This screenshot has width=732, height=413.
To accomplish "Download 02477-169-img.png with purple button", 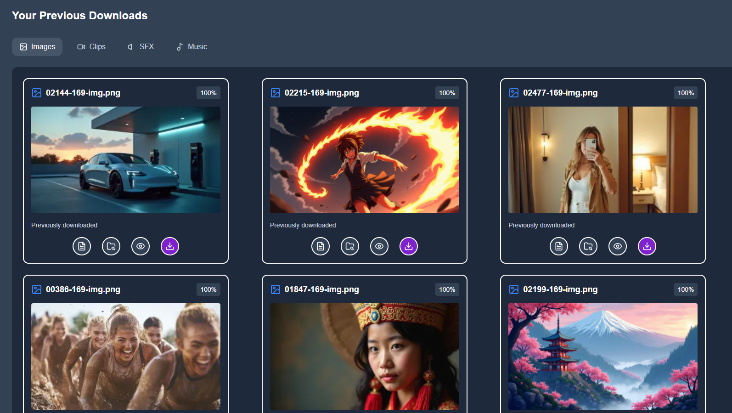I will 647,246.
